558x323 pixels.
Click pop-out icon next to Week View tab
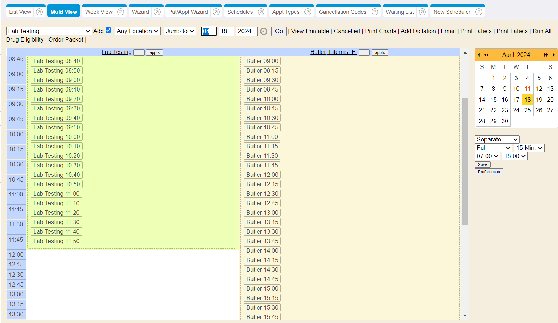(121, 12)
